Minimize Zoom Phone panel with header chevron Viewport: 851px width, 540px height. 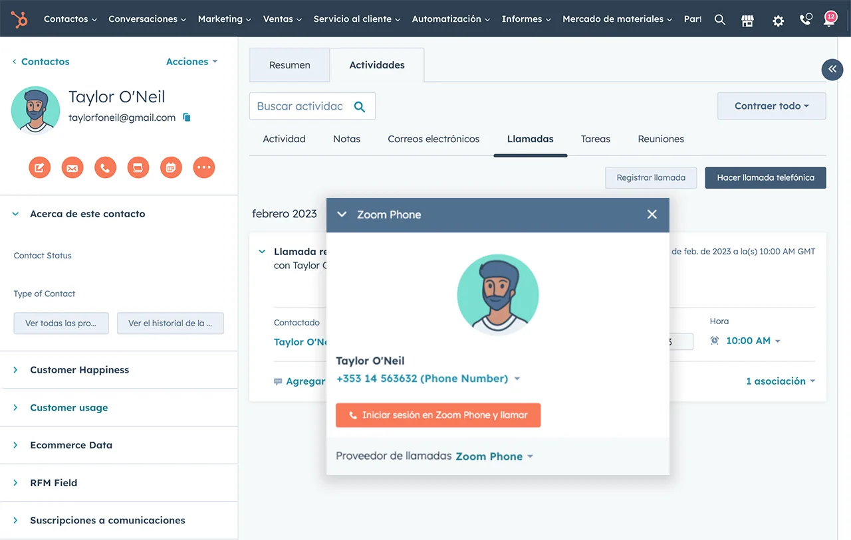click(342, 215)
